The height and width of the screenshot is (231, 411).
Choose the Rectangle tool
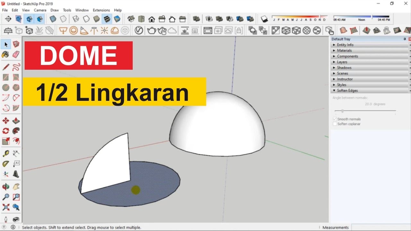6,77
